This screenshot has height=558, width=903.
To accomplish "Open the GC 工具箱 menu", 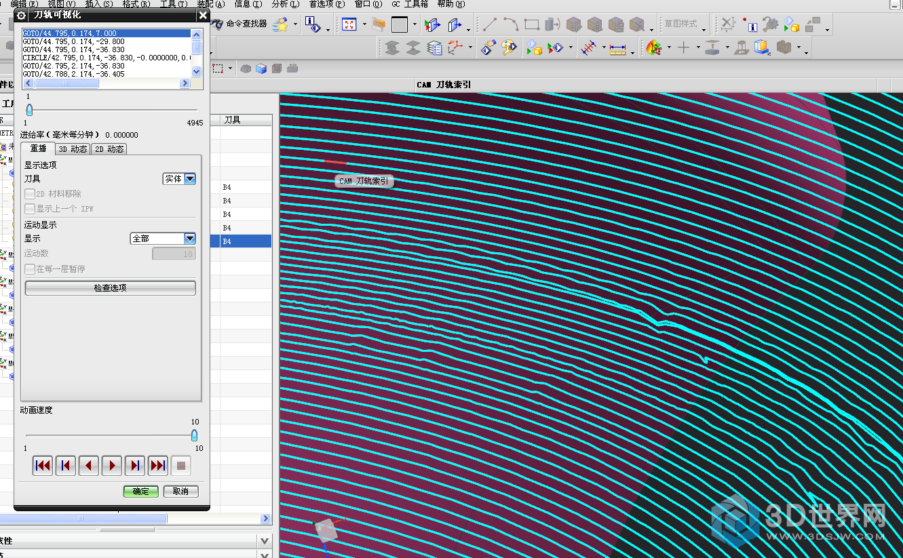I will coord(410,4).
